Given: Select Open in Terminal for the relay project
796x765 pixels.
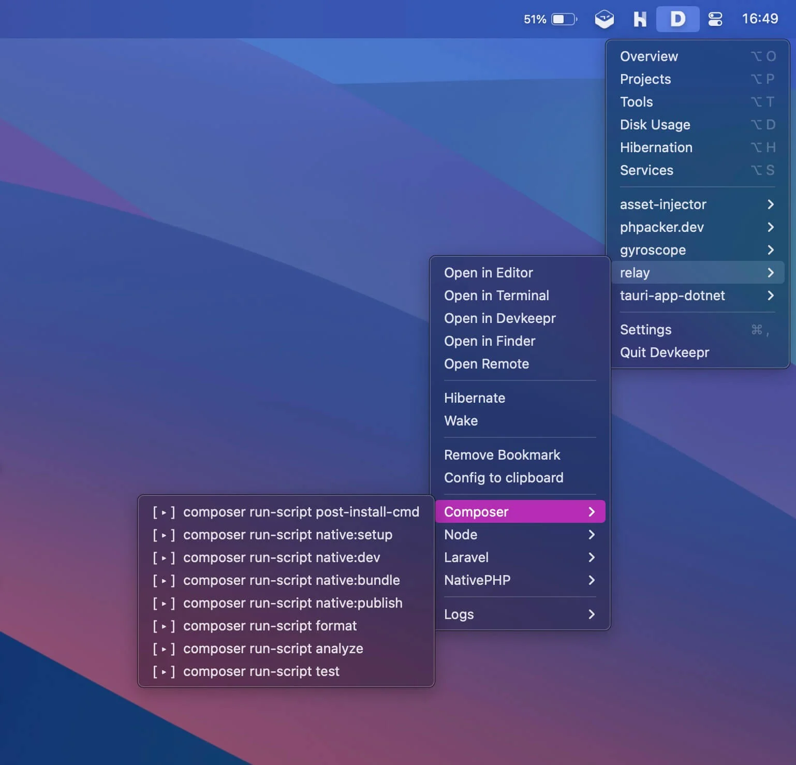Looking at the screenshot, I should coord(496,295).
